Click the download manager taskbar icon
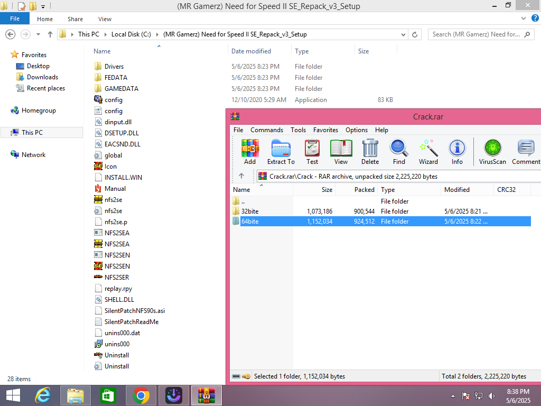This screenshot has height=406, width=541. click(173, 395)
